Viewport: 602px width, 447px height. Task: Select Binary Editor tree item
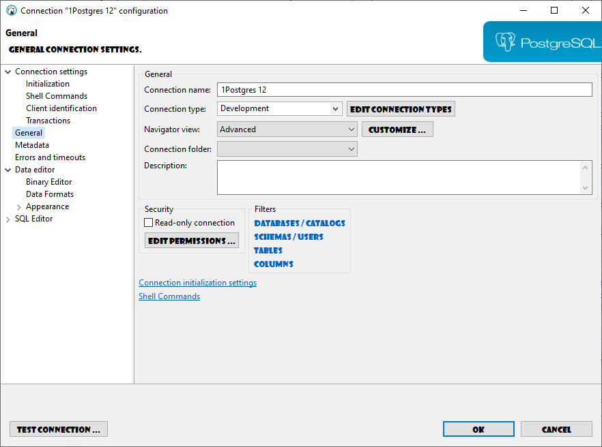48,182
